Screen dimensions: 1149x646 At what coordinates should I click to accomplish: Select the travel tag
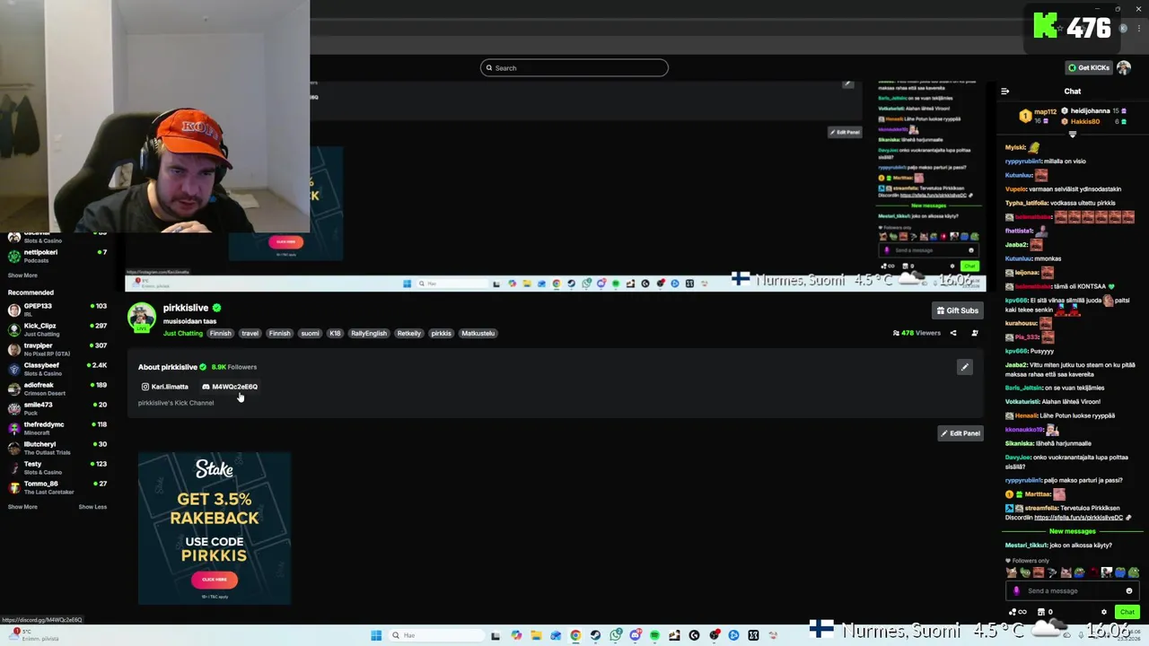click(x=250, y=334)
